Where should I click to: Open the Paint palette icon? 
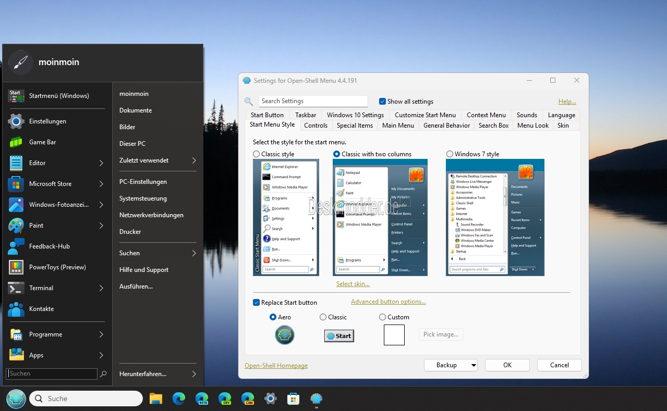tap(16, 226)
